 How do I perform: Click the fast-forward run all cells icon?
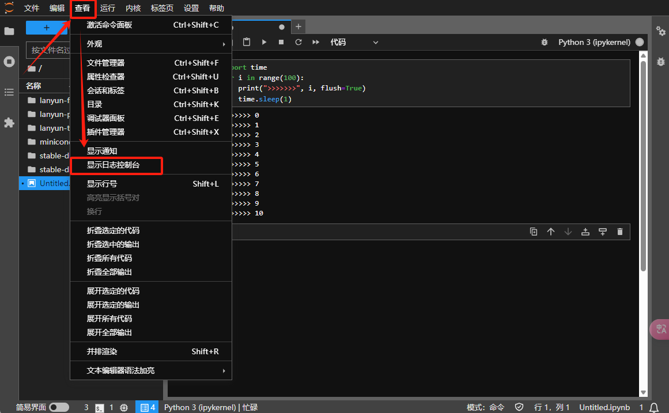[x=316, y=42]
